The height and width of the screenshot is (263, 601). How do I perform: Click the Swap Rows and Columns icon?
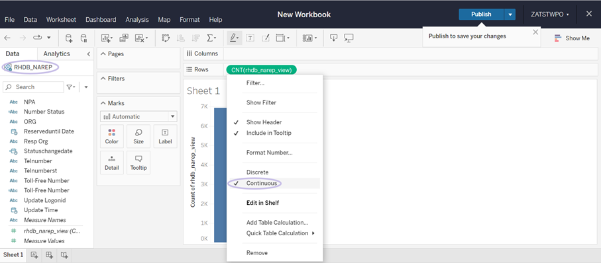166,38
